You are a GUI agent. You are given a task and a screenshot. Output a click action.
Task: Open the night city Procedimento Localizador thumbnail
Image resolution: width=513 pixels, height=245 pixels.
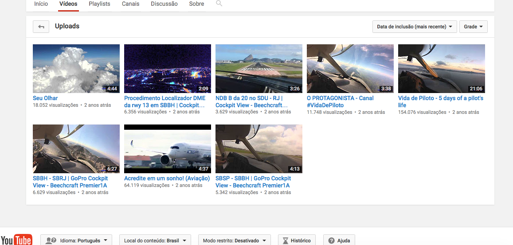(x=168, y=69)
